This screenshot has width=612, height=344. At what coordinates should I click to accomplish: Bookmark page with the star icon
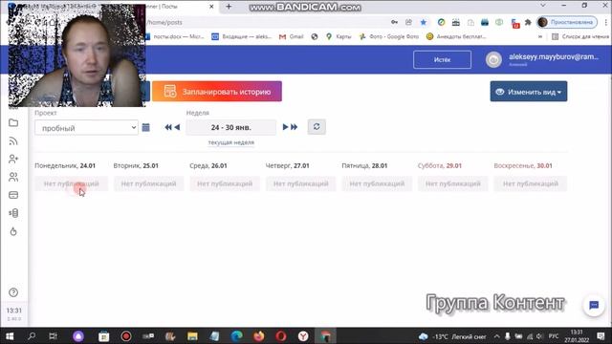[x=424, y=22]
